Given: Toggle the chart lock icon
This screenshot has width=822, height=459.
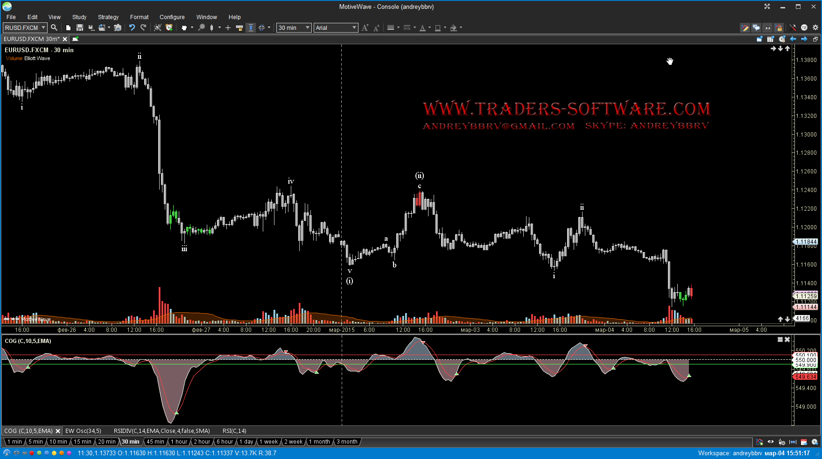Looking at the screenshot, I should 779,28.
